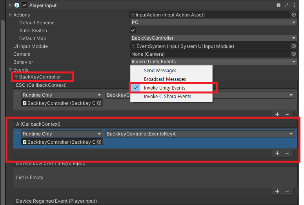Choose Broadcast Messages behavior option

coord(171,79)
